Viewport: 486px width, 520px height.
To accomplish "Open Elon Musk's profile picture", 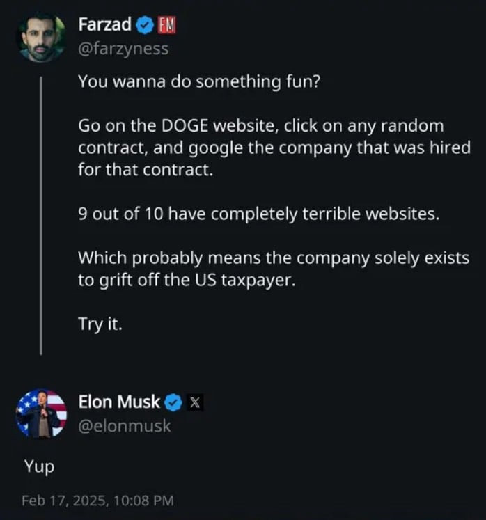I will [x=41, y=413].
